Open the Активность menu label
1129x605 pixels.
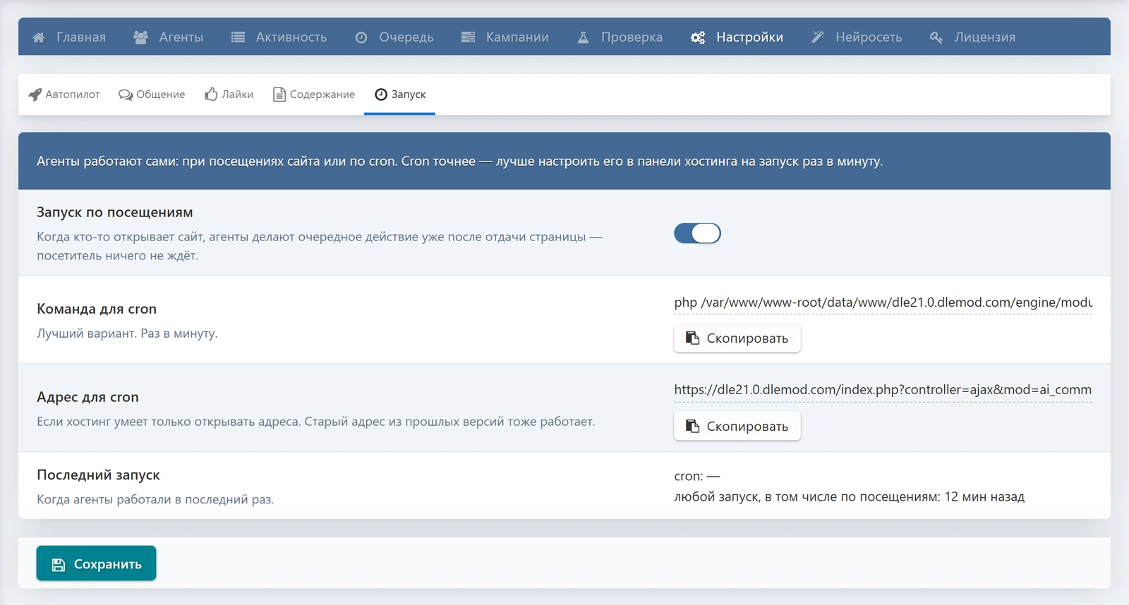pyautogui.click(x=291, y=37)
